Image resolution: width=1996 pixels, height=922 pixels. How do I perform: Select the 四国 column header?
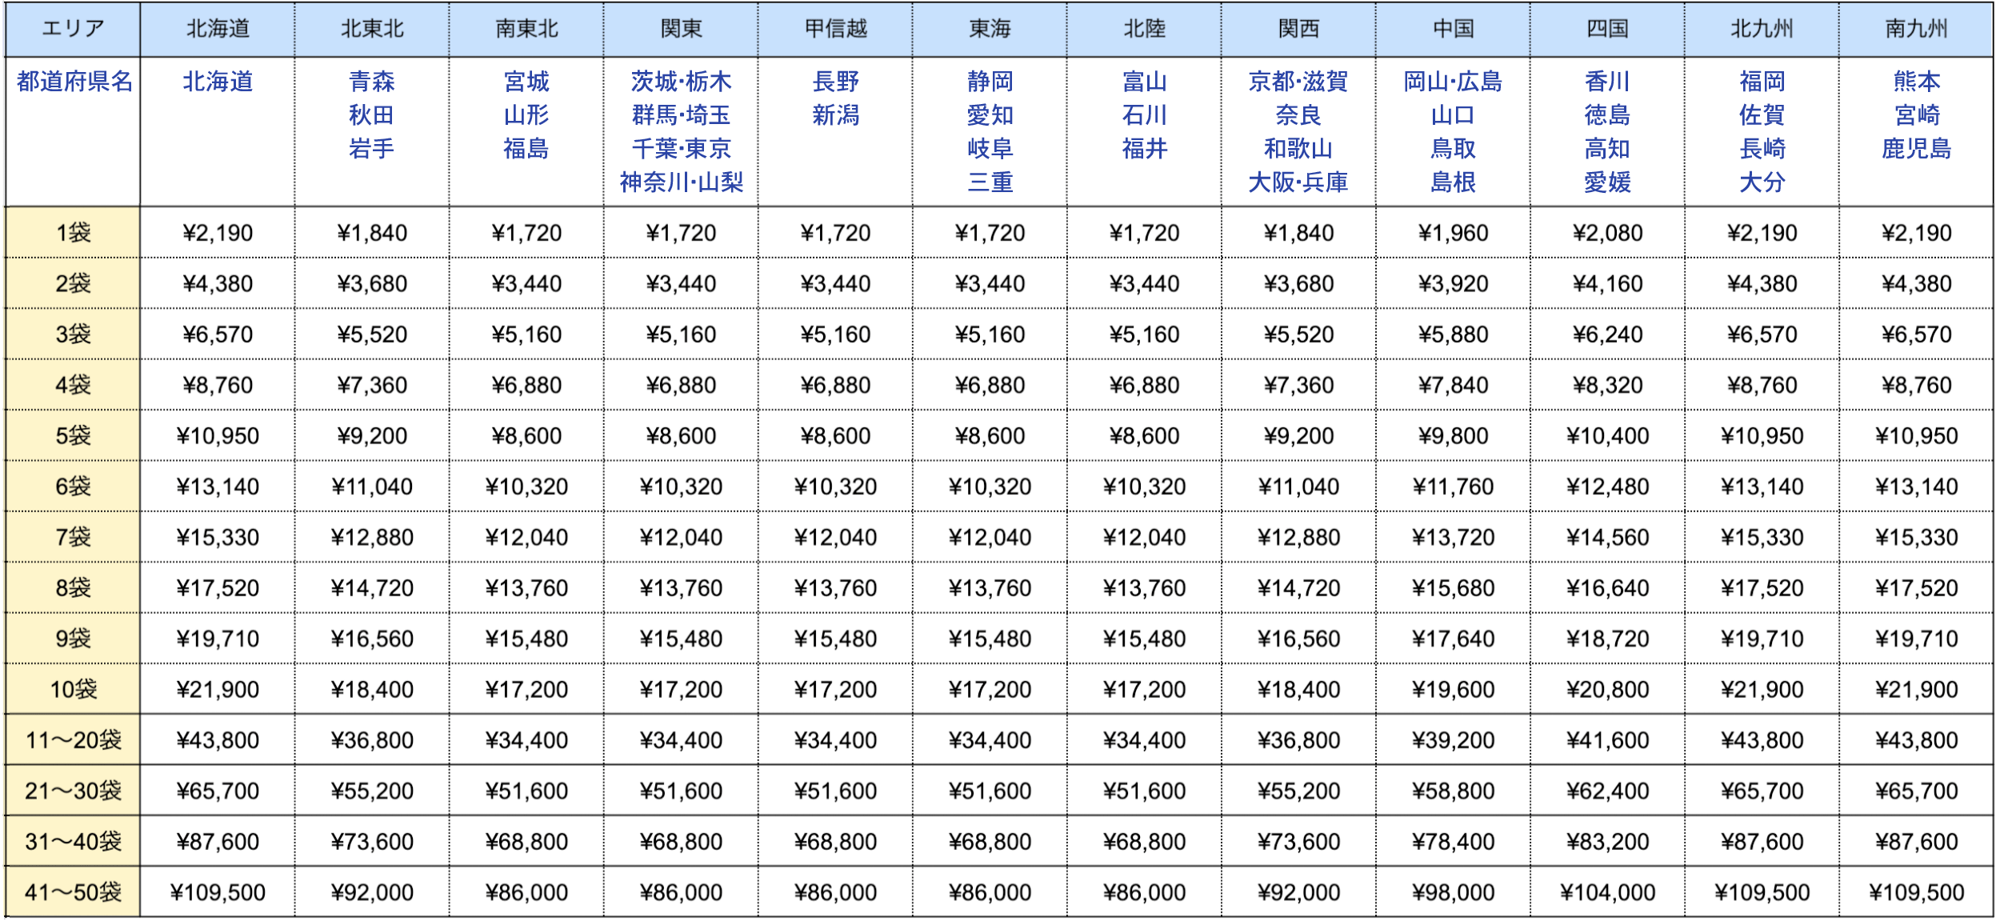(1607, 30)
